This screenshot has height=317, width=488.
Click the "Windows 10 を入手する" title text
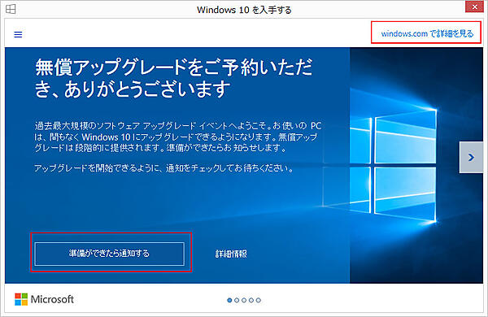pyautogui.click(x=244, y=10)
